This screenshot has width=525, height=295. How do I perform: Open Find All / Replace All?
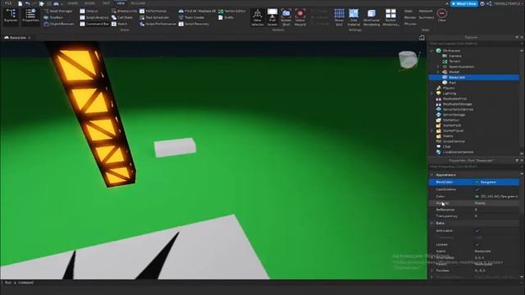tap(197, 11)
